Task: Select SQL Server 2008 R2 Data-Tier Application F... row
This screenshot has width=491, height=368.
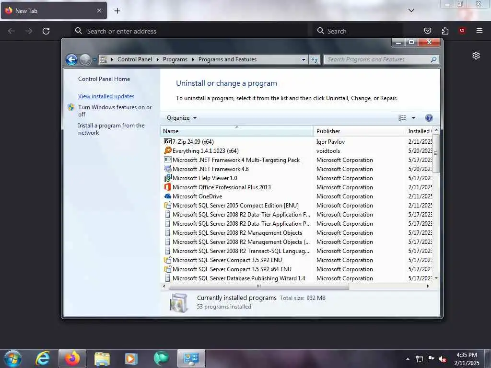Action: pyautogui.click(x=296, y=215)
